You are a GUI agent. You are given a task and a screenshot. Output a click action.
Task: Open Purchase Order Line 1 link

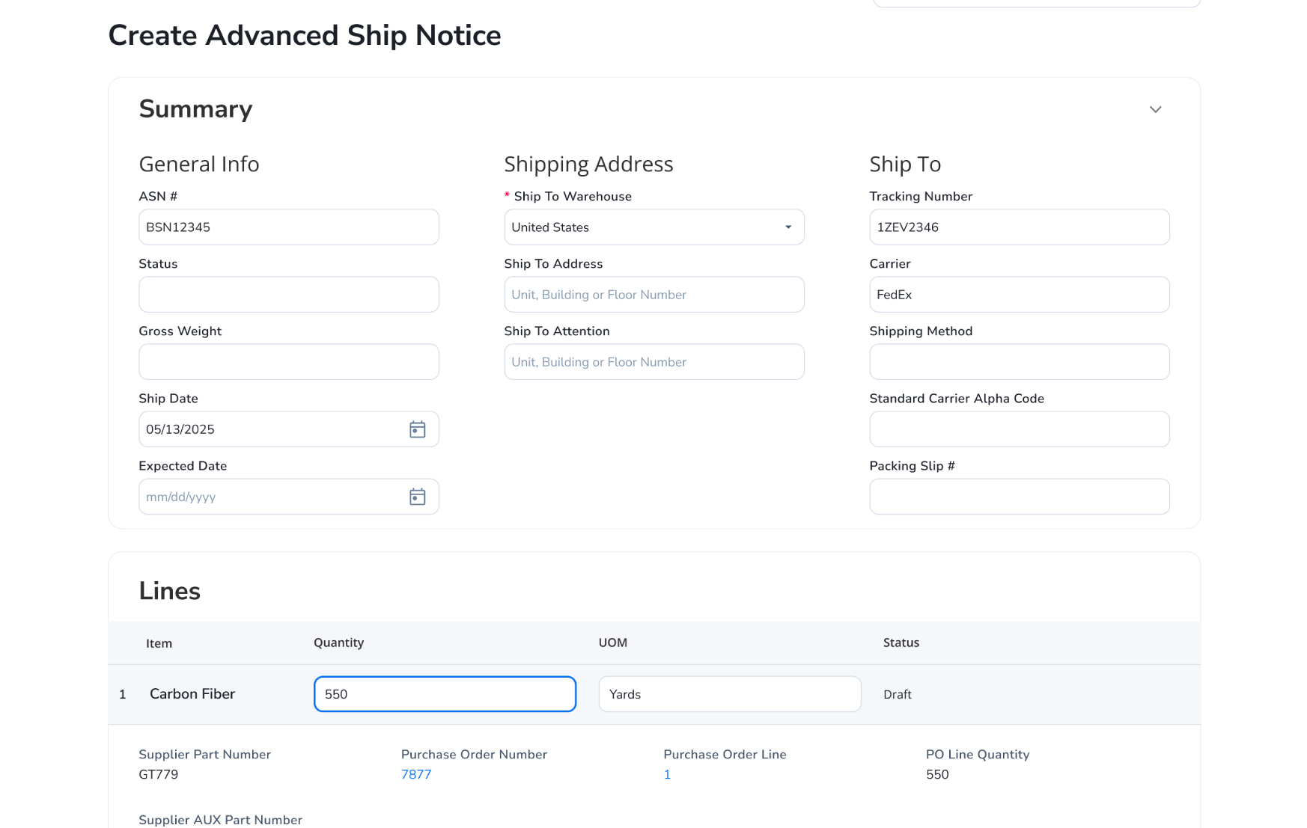(x=667, y=774)
